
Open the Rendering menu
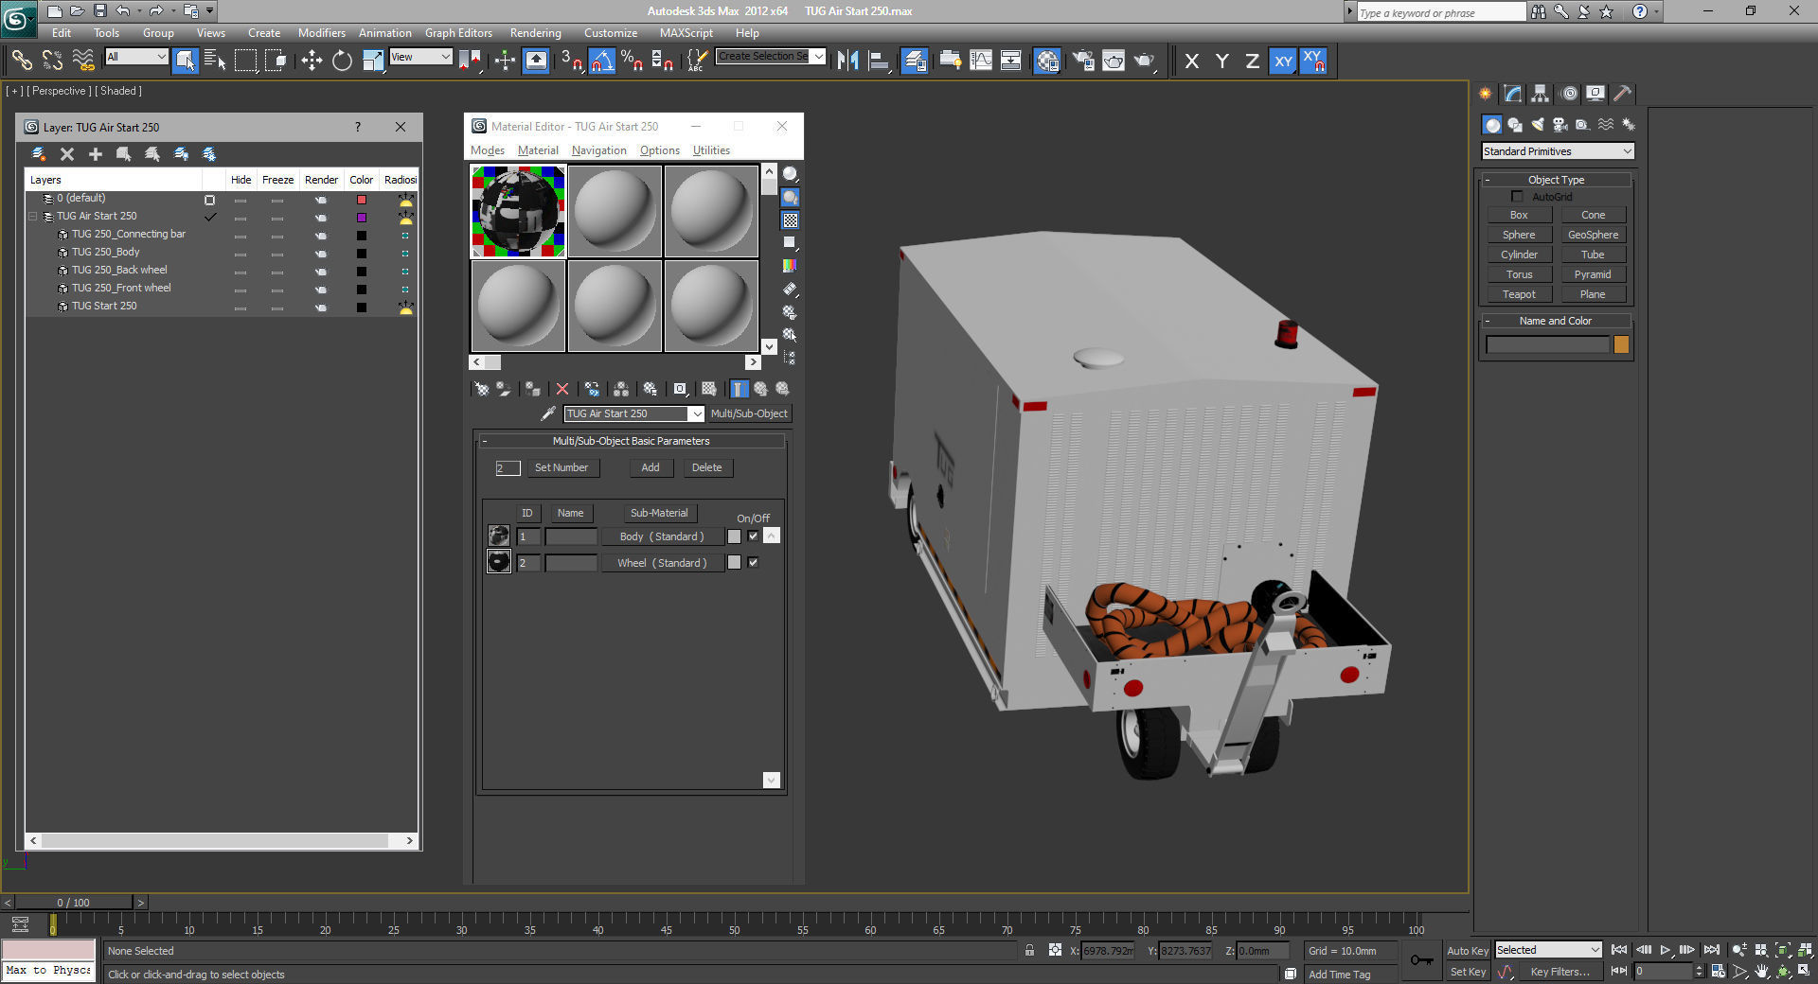(x=535, y=32)
